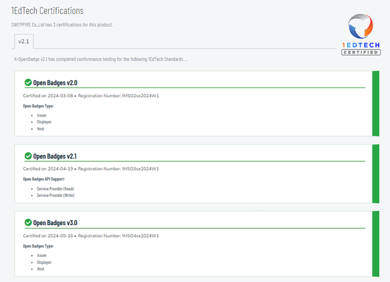Select Service Provider (Read) list item
The width and height of the screenshot is (390, 282).
pos(55,189)
